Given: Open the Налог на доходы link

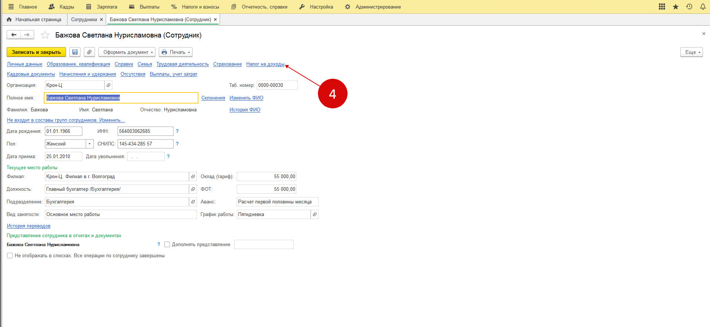Looking at the screenshot, I should pos(265,64).
